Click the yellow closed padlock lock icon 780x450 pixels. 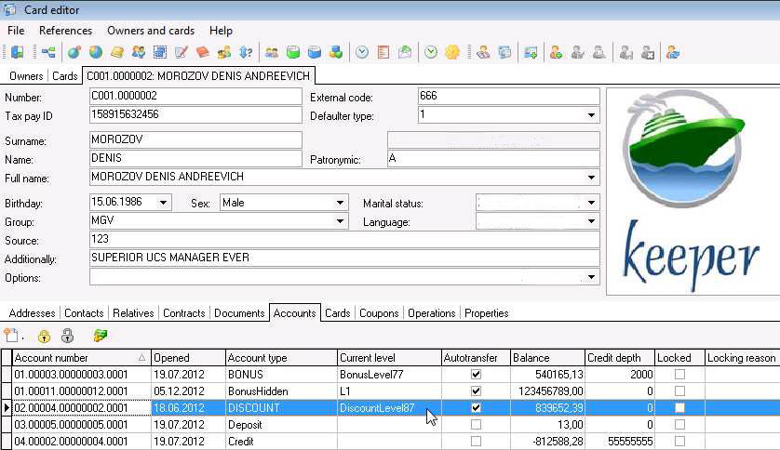point(44,337)
